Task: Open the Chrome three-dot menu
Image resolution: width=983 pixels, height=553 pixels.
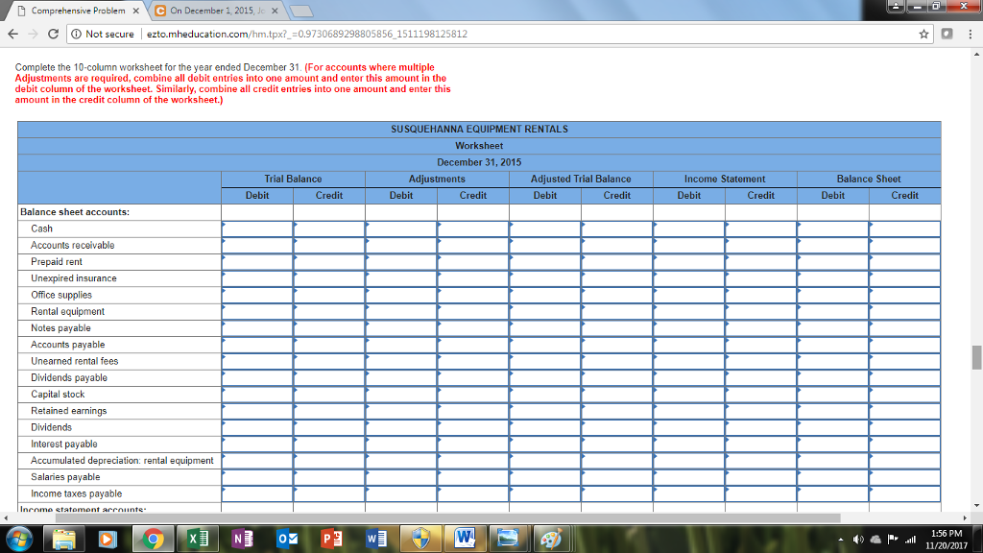Action: pyautogui.click(x=970, y=34)
